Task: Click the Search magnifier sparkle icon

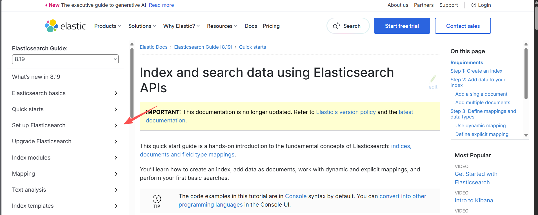Action: tap(337, 26)
